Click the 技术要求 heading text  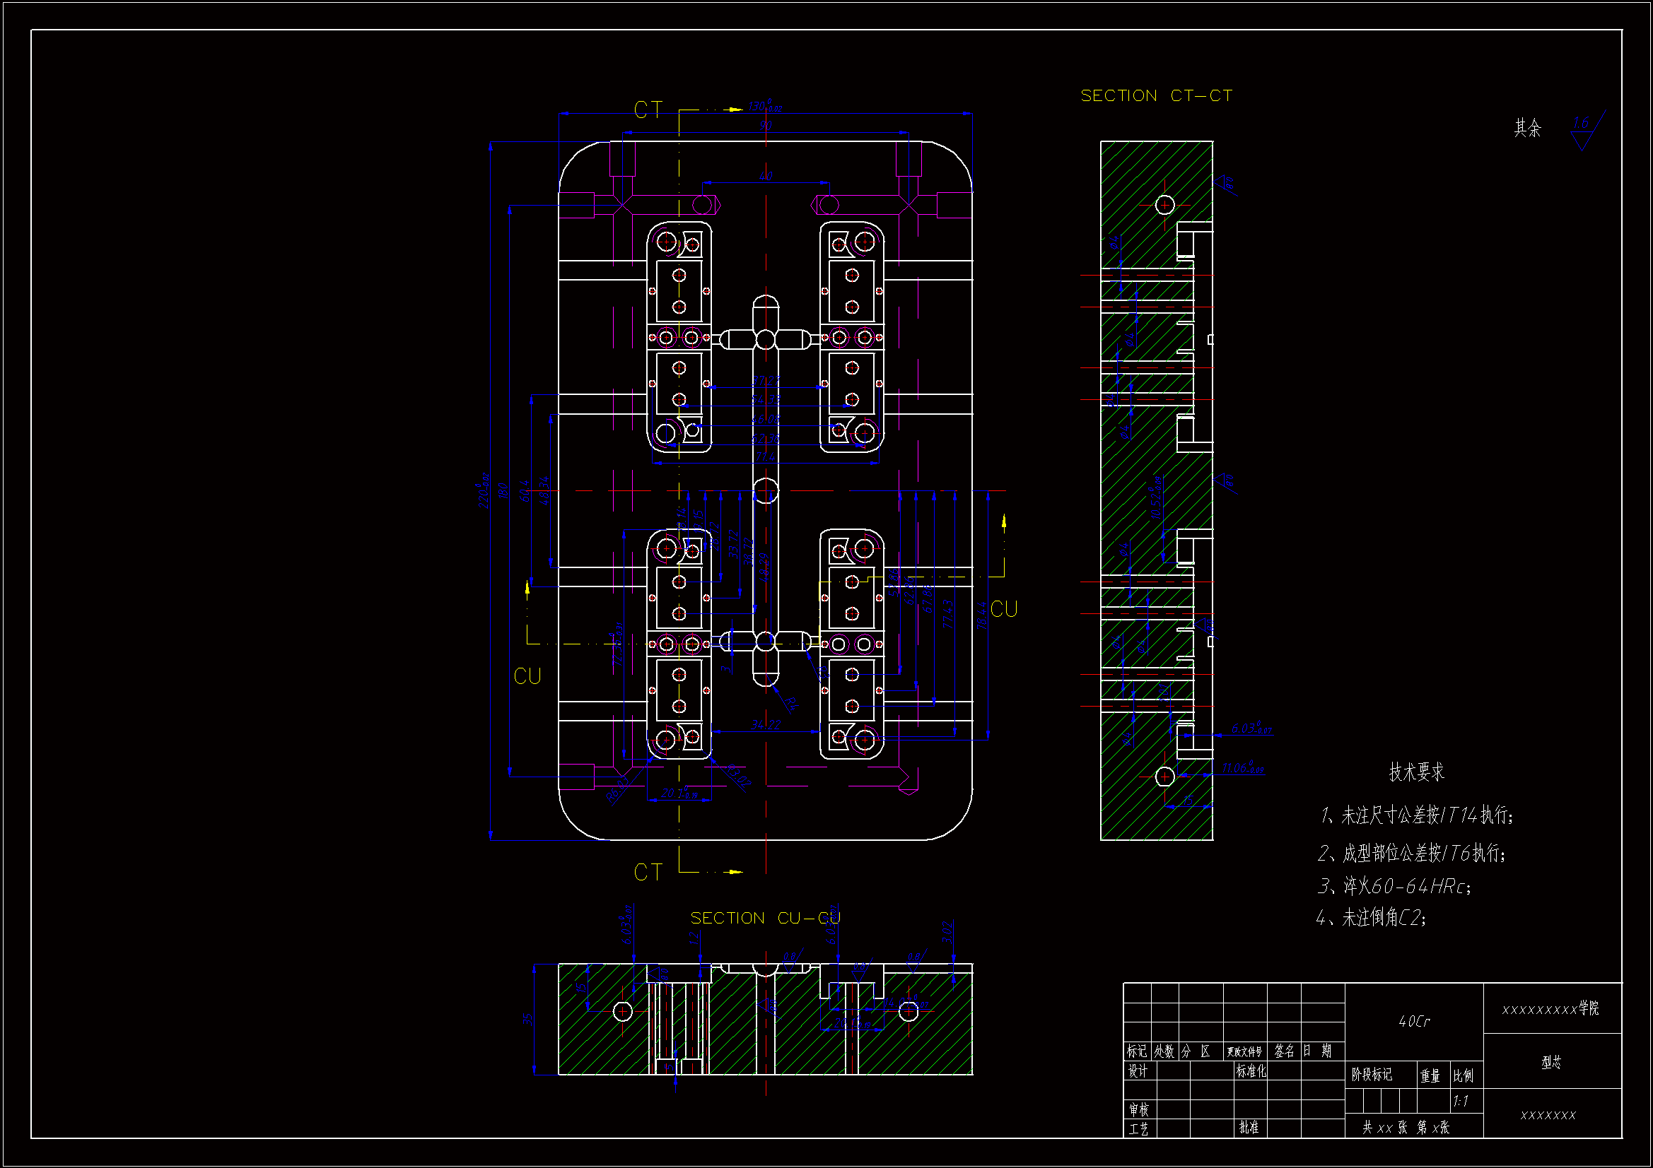click(1416, 772)
